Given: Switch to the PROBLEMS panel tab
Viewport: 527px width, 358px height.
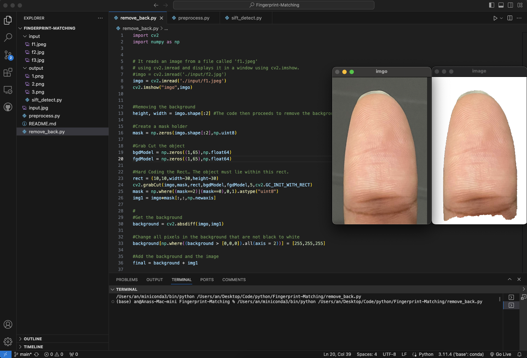Looking at the screenshot, I should (127, 280).
